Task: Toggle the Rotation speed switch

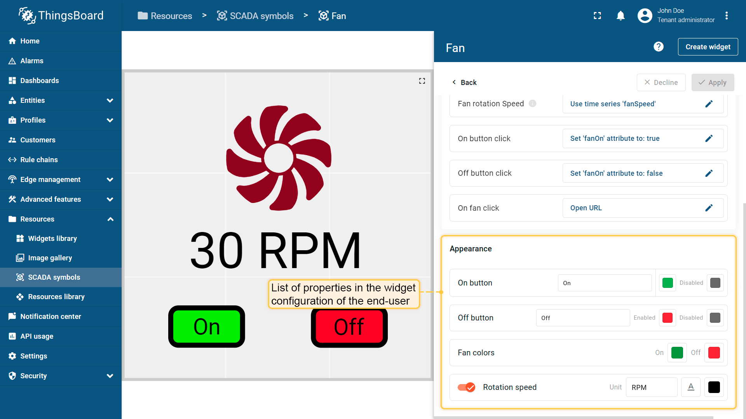Action: pyautogui.click(x=466, y=387)
